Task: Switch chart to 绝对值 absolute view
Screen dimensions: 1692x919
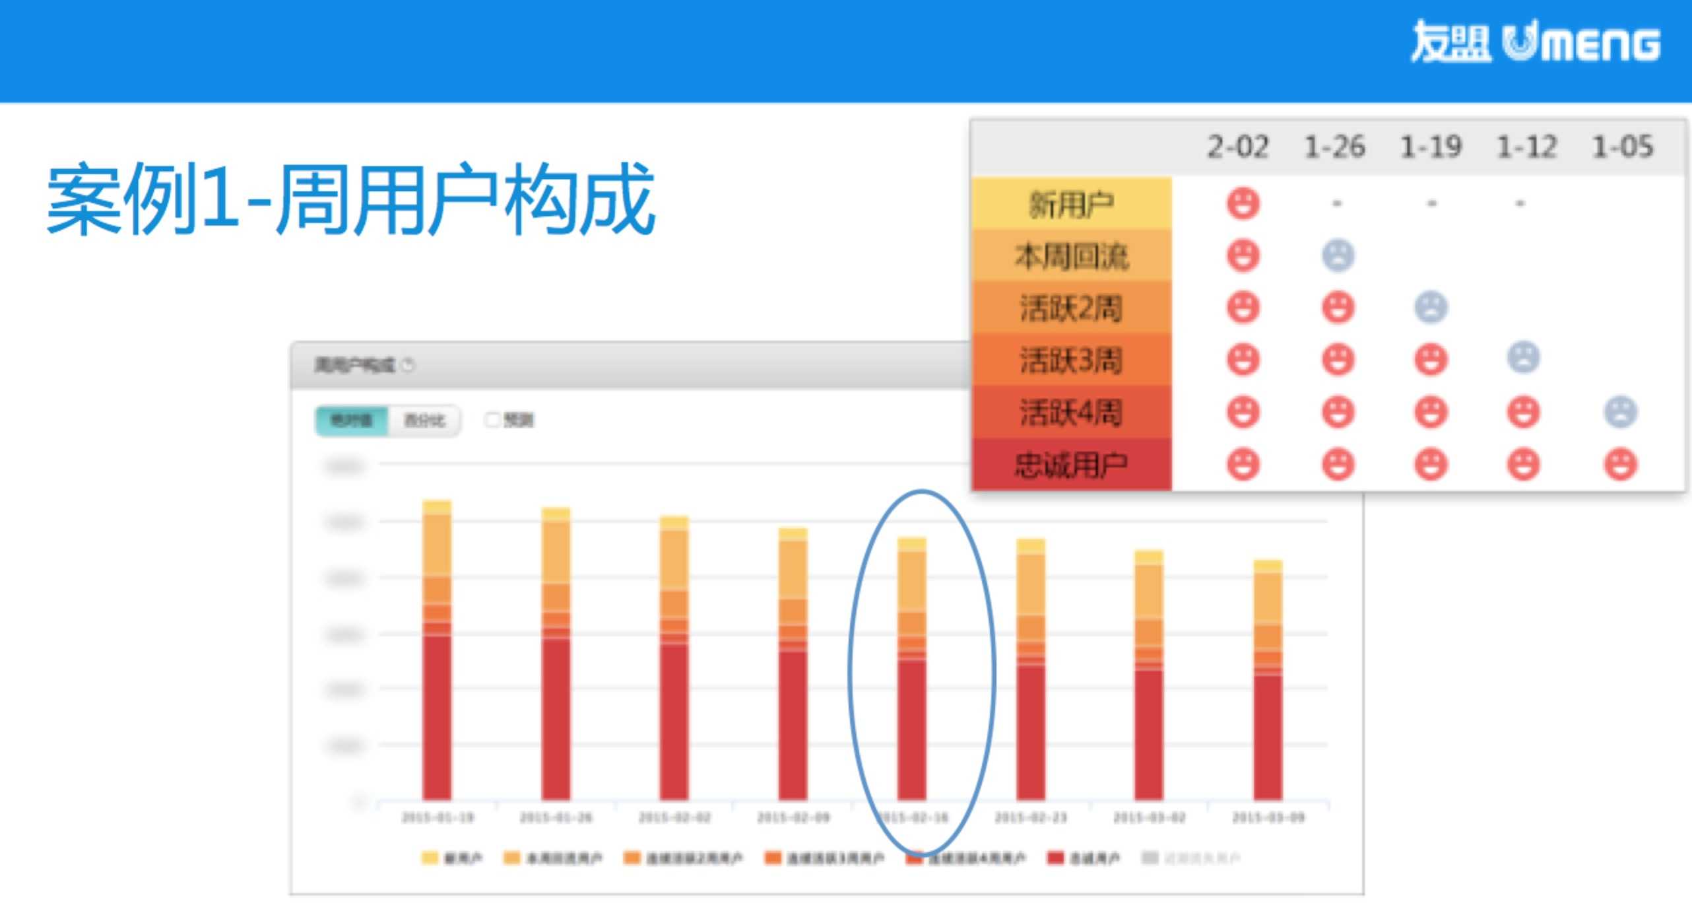Action: pos(352,421)
